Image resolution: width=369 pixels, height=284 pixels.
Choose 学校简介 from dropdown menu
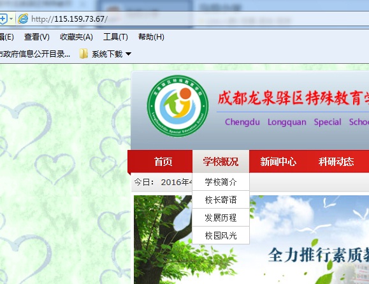221,182
